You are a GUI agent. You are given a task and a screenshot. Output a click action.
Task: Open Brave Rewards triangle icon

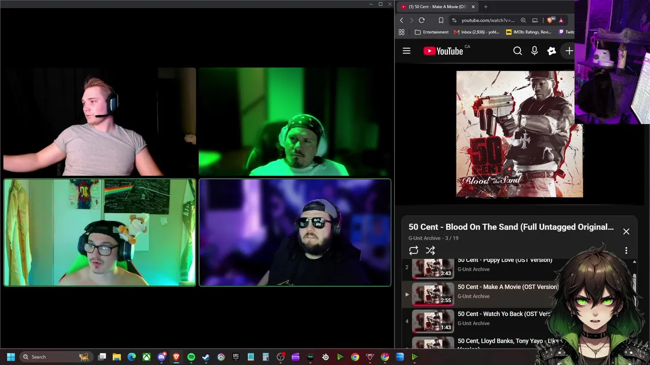click(x=561, y=20)
